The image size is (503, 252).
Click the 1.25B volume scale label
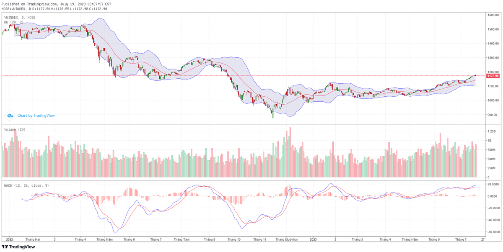[491, 131]
